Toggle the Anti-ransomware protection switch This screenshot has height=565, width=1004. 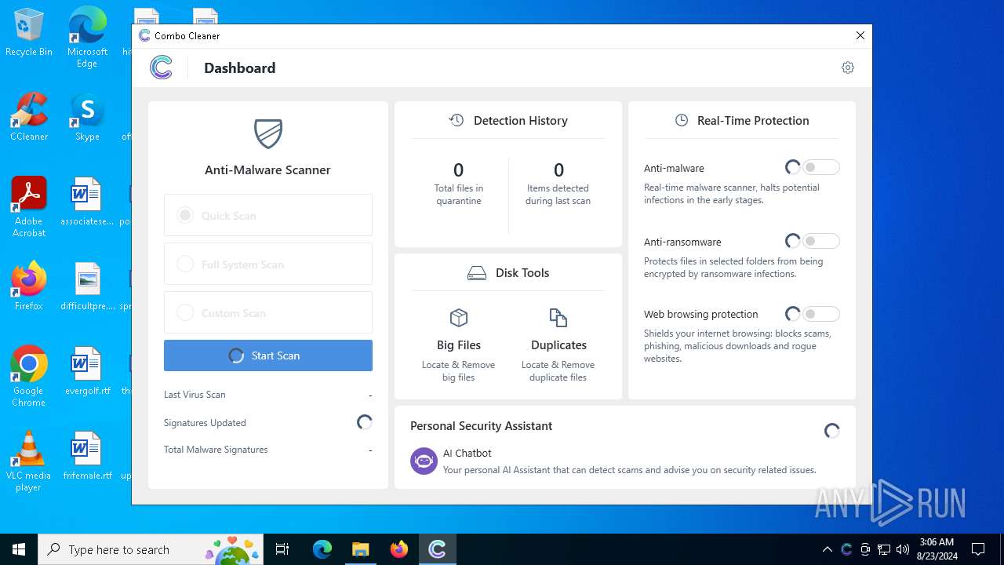820,241
